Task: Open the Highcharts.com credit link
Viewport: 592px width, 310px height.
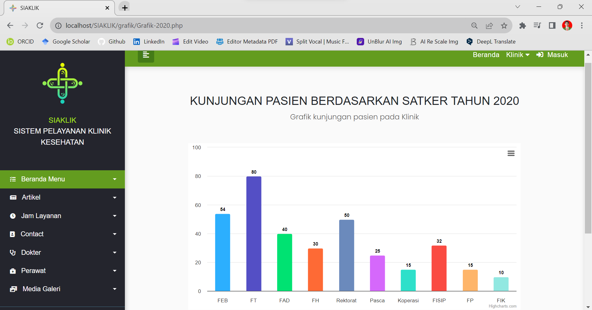Action: click(x=502, y=306)
